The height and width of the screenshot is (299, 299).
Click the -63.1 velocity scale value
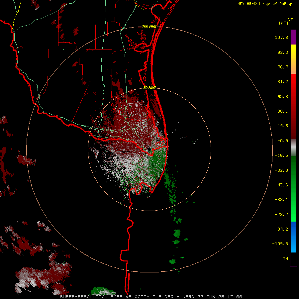pyautogui.click(x=281, y=200)
